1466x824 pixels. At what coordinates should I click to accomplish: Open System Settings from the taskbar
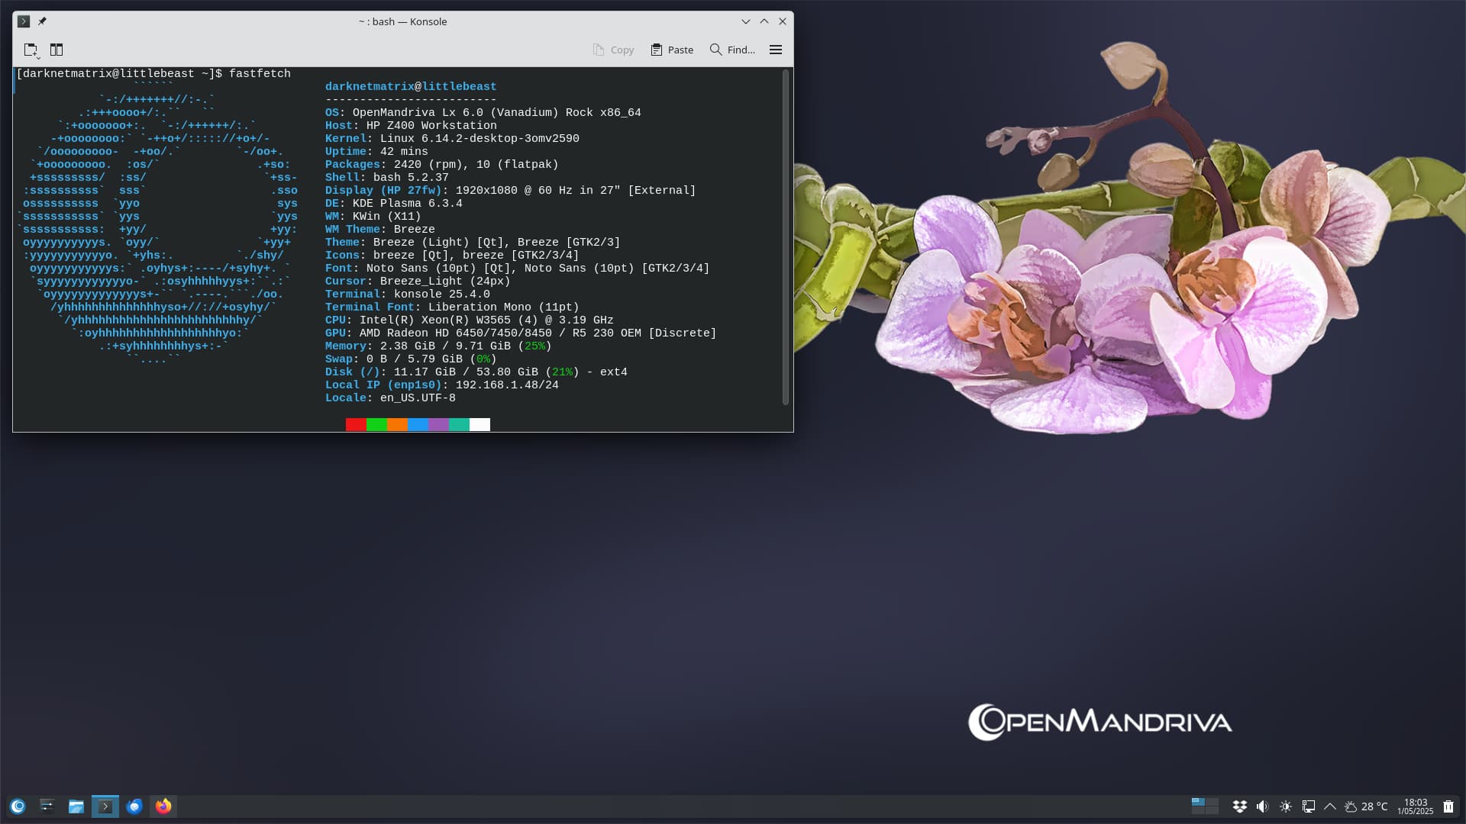coord(47,806)
